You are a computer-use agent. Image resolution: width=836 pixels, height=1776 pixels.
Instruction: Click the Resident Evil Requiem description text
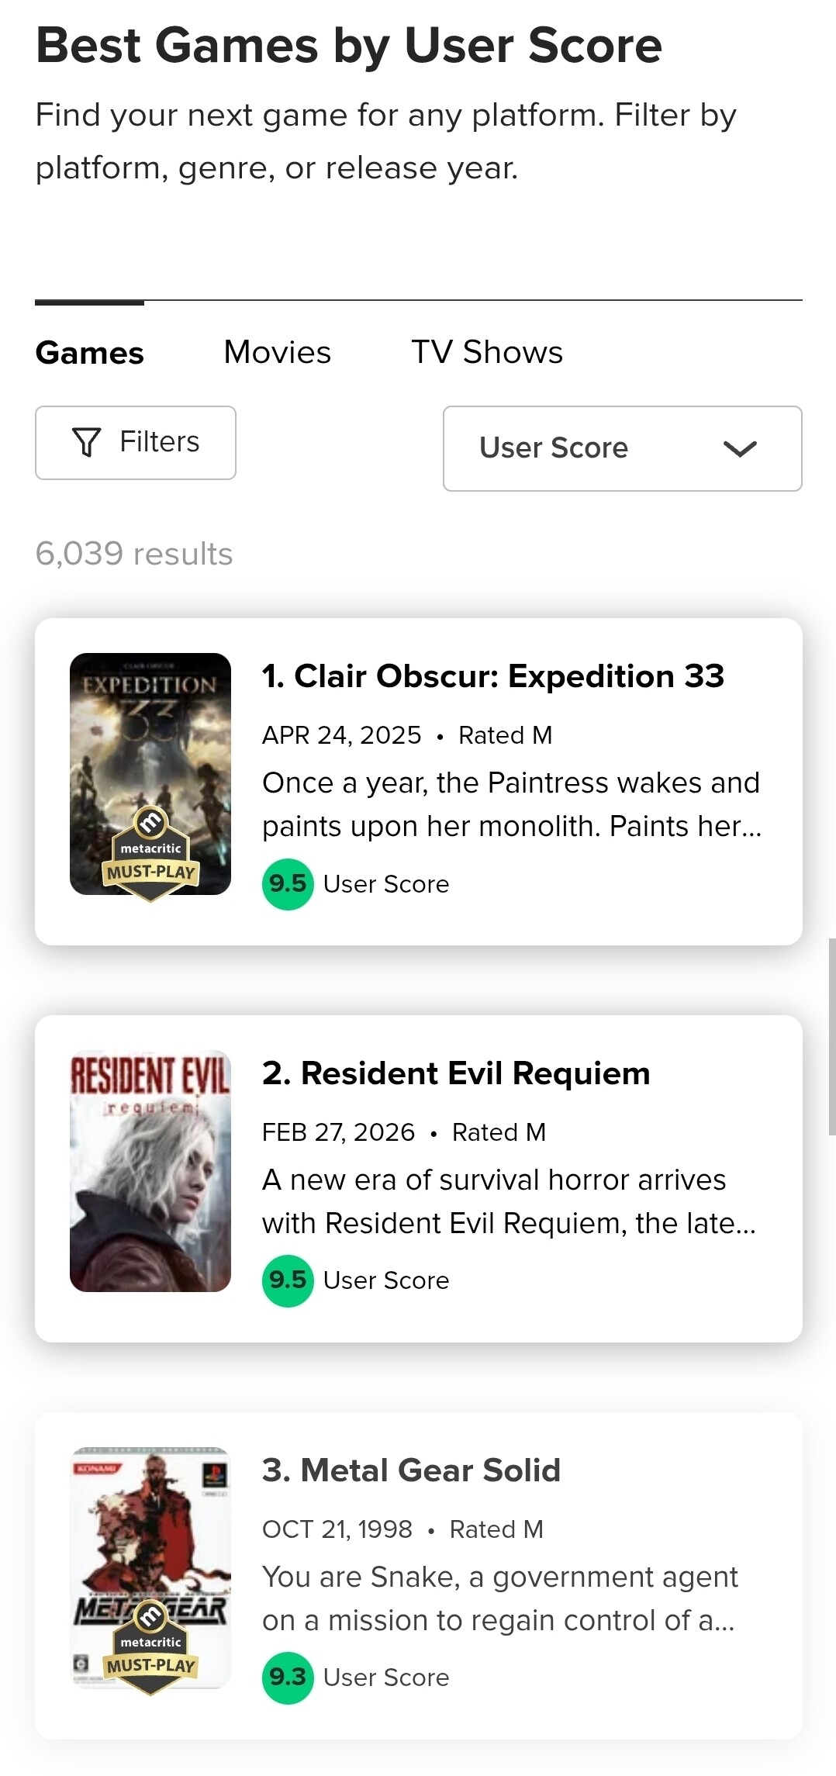[x=509, y=1201]
